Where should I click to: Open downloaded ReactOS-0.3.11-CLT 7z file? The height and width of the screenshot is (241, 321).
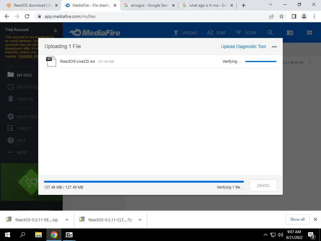click(105, 220)
